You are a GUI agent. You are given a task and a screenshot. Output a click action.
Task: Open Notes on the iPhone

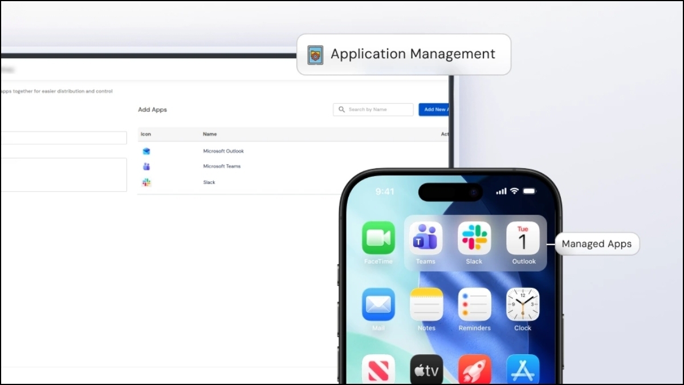coord(425,305)
